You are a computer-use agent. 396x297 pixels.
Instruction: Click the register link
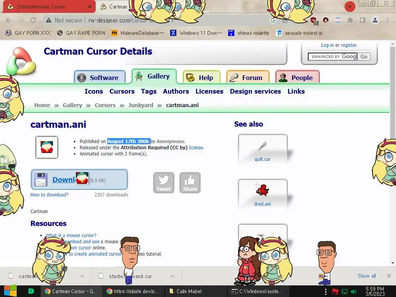(349, 45)
